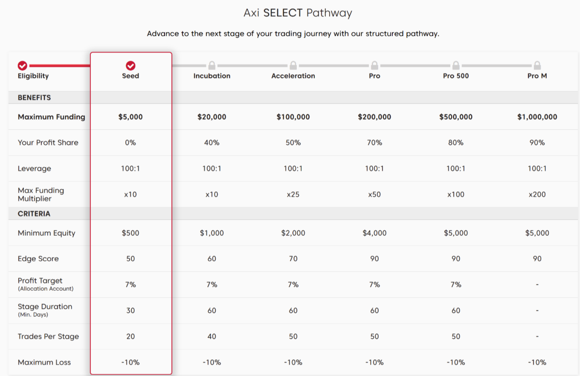Click the Acceleration lock icon
The height and width of the screenshot is (376, 580).
(x=293, y=66)
